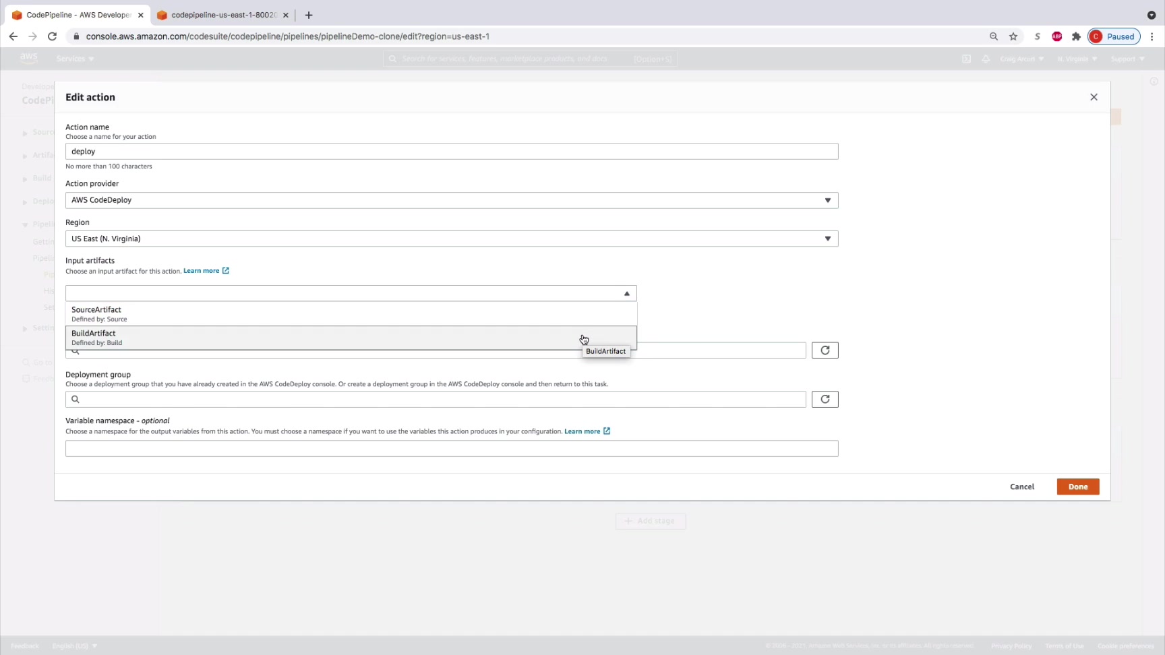Viewport: 1165px width, 655px height.
Task: Click the Feedback link in footer
Action: pyautogui.click(x=25, y=646)
